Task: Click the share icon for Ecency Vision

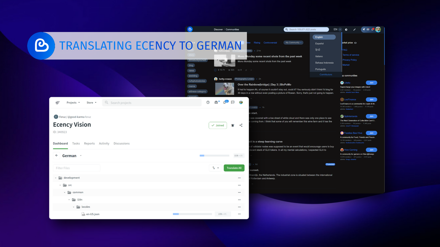Action: point(241,125)
